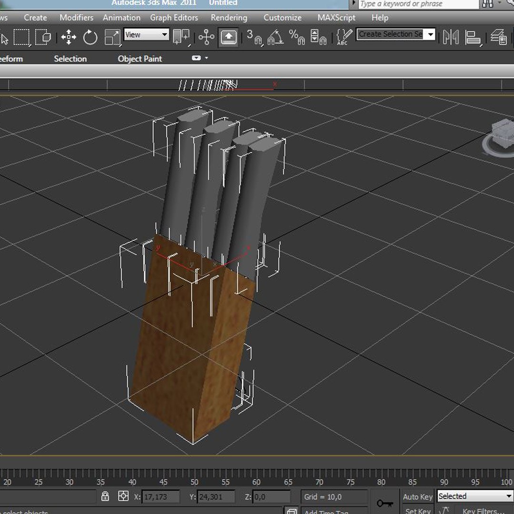Viewport: 514px width, 514px height.
Task: Expand the InfoCenter arrow left of search field
Action: 353,3
